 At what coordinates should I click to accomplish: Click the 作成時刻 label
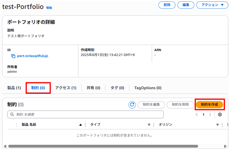pos(88,50)
